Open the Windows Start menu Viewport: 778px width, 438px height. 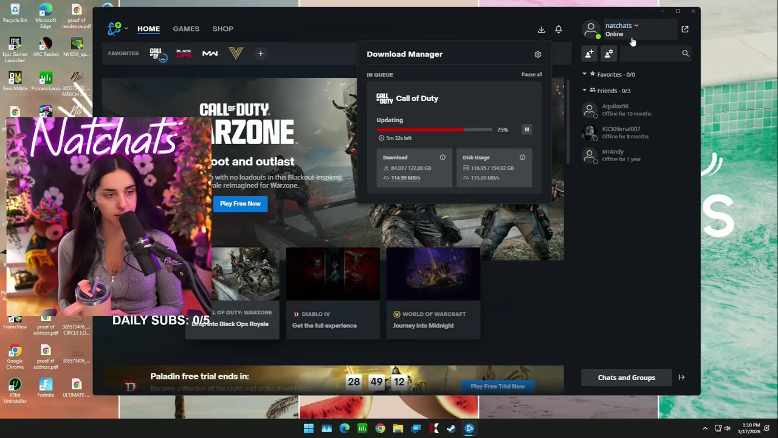pos(309,428)
